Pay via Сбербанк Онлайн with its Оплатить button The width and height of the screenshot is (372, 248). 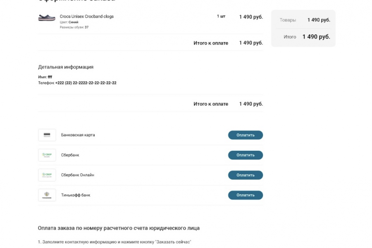[x=245, y=175]
